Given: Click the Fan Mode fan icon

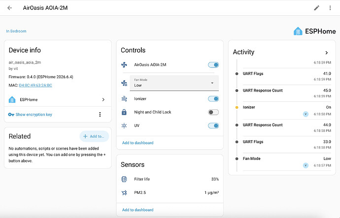Looking at the screenshot, I should (x=124, y=83).
